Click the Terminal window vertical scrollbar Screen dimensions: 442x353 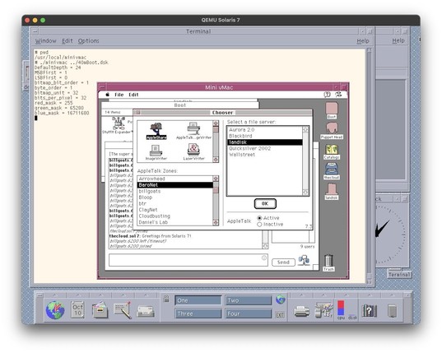point(369,166)
